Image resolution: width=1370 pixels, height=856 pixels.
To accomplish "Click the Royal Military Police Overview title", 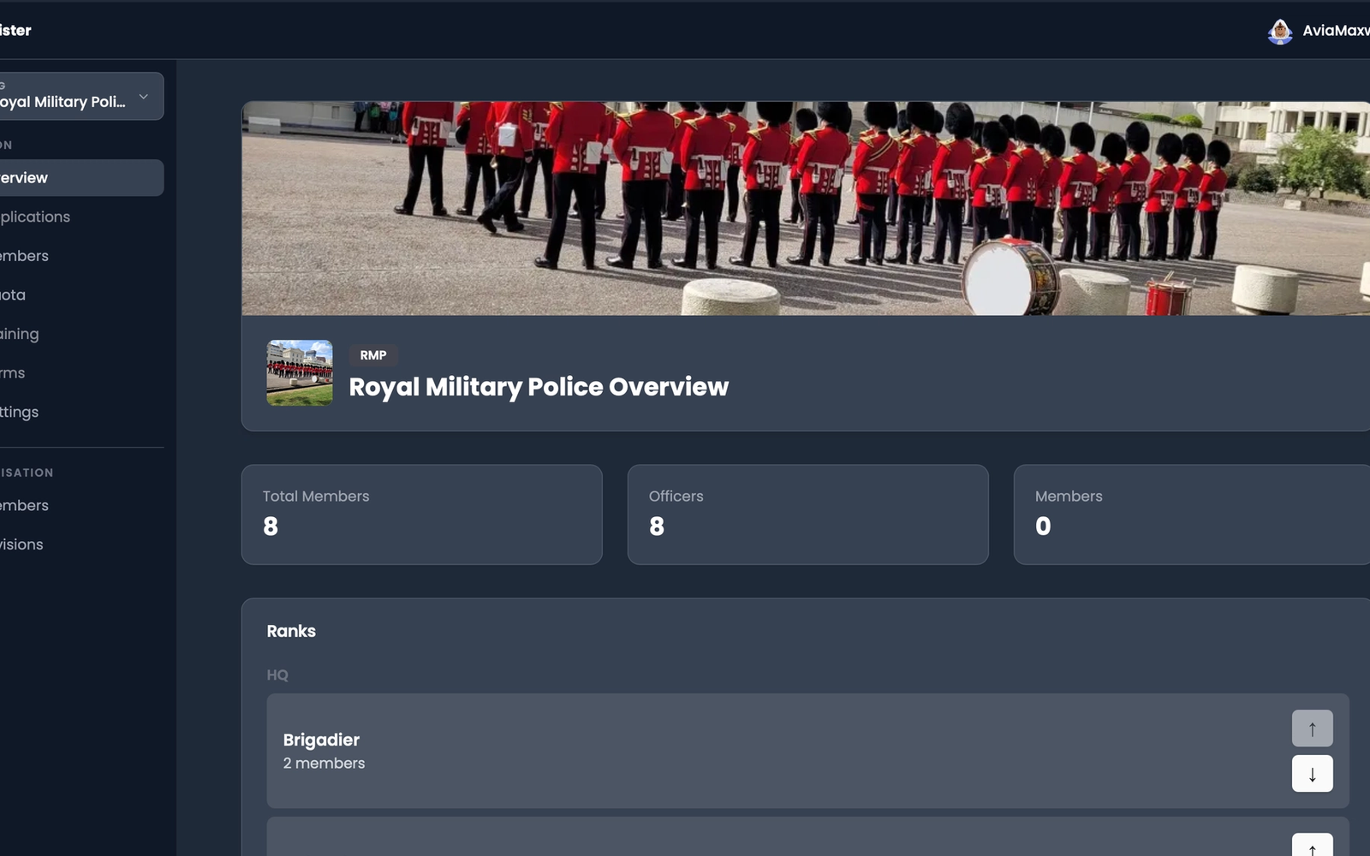I will coord(539,387).
